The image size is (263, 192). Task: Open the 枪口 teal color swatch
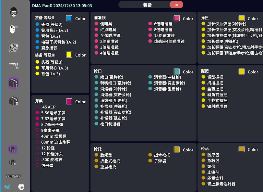pyautogui.click(x=177, y=71)
